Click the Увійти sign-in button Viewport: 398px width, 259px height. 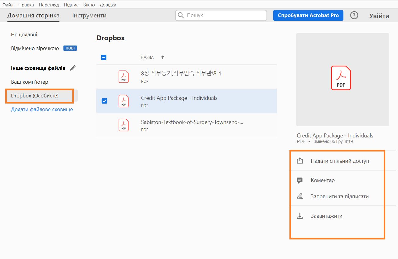coord(379,16)
